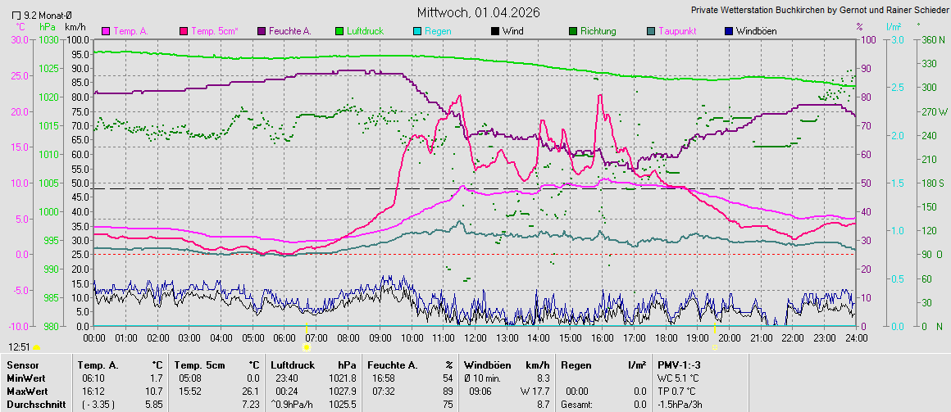
Task: Click the PMV-1:-3 header in table
Action: 680,364
